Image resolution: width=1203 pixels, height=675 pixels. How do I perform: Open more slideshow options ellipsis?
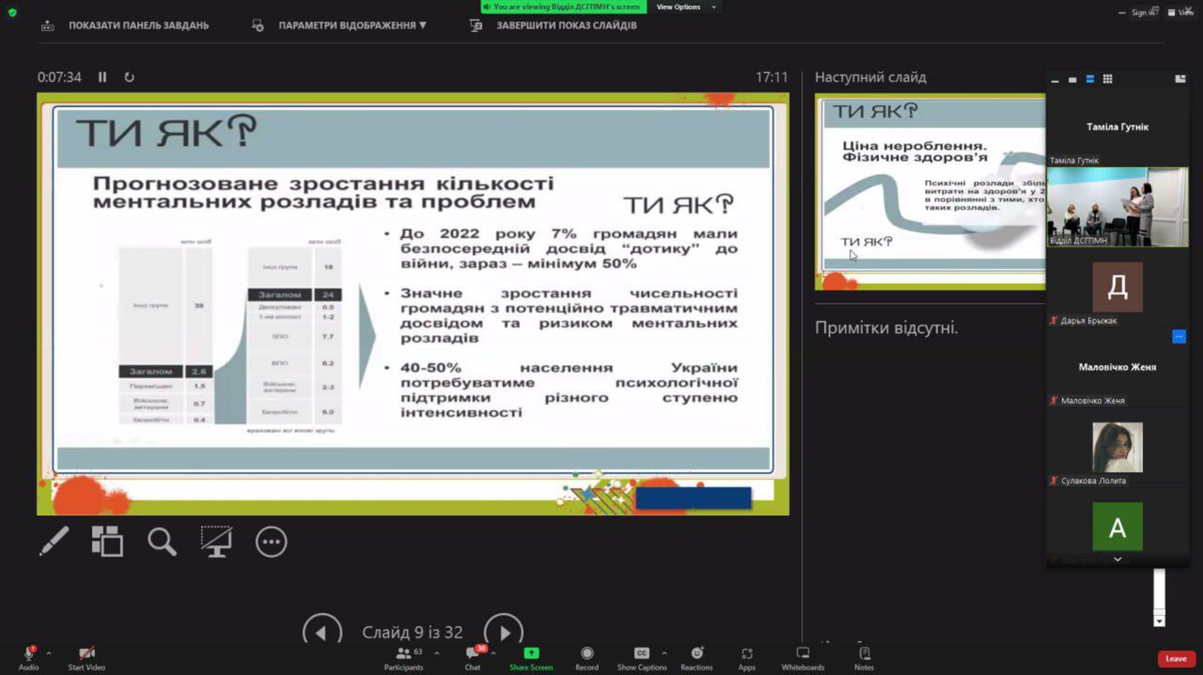pyautogui.click(x=271, y=542)
